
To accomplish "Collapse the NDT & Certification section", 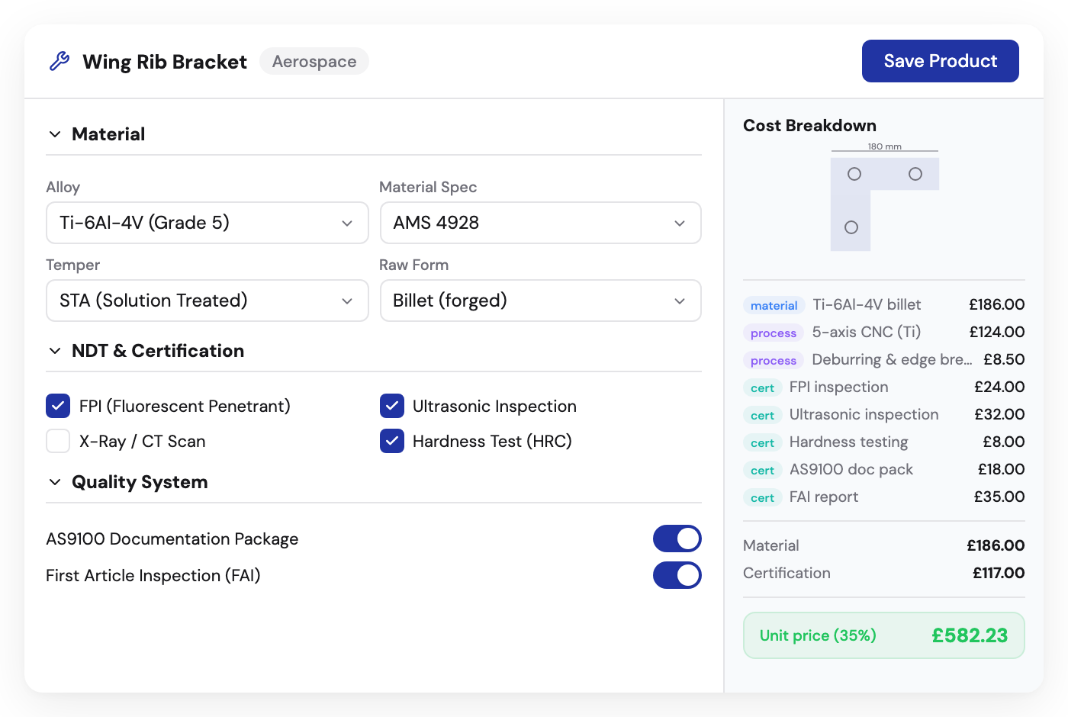I will [x=54, y=351].
